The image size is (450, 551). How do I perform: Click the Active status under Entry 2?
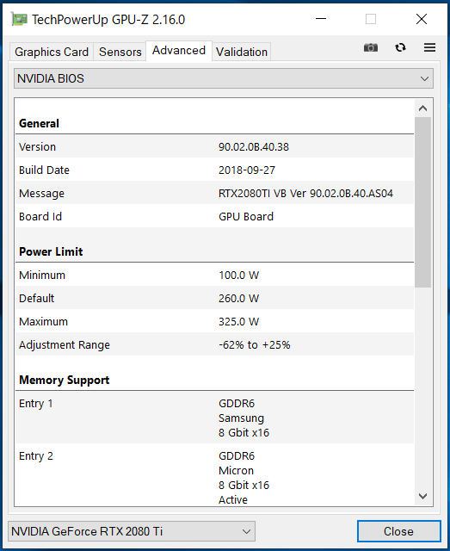click(x=233, y=499)
